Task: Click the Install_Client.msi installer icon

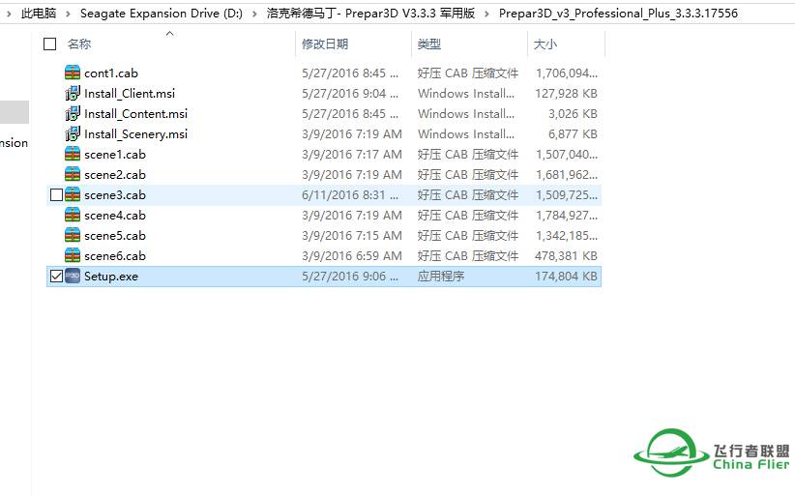Action: coord(73,94)
